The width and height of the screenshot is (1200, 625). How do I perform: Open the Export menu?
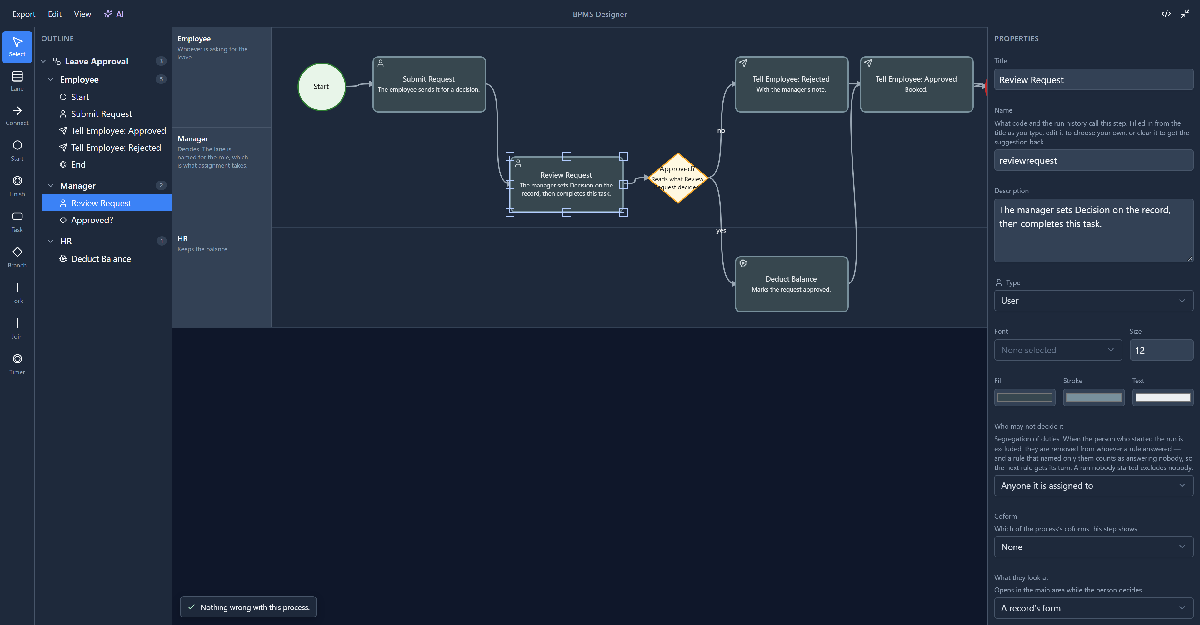point(24,14)
